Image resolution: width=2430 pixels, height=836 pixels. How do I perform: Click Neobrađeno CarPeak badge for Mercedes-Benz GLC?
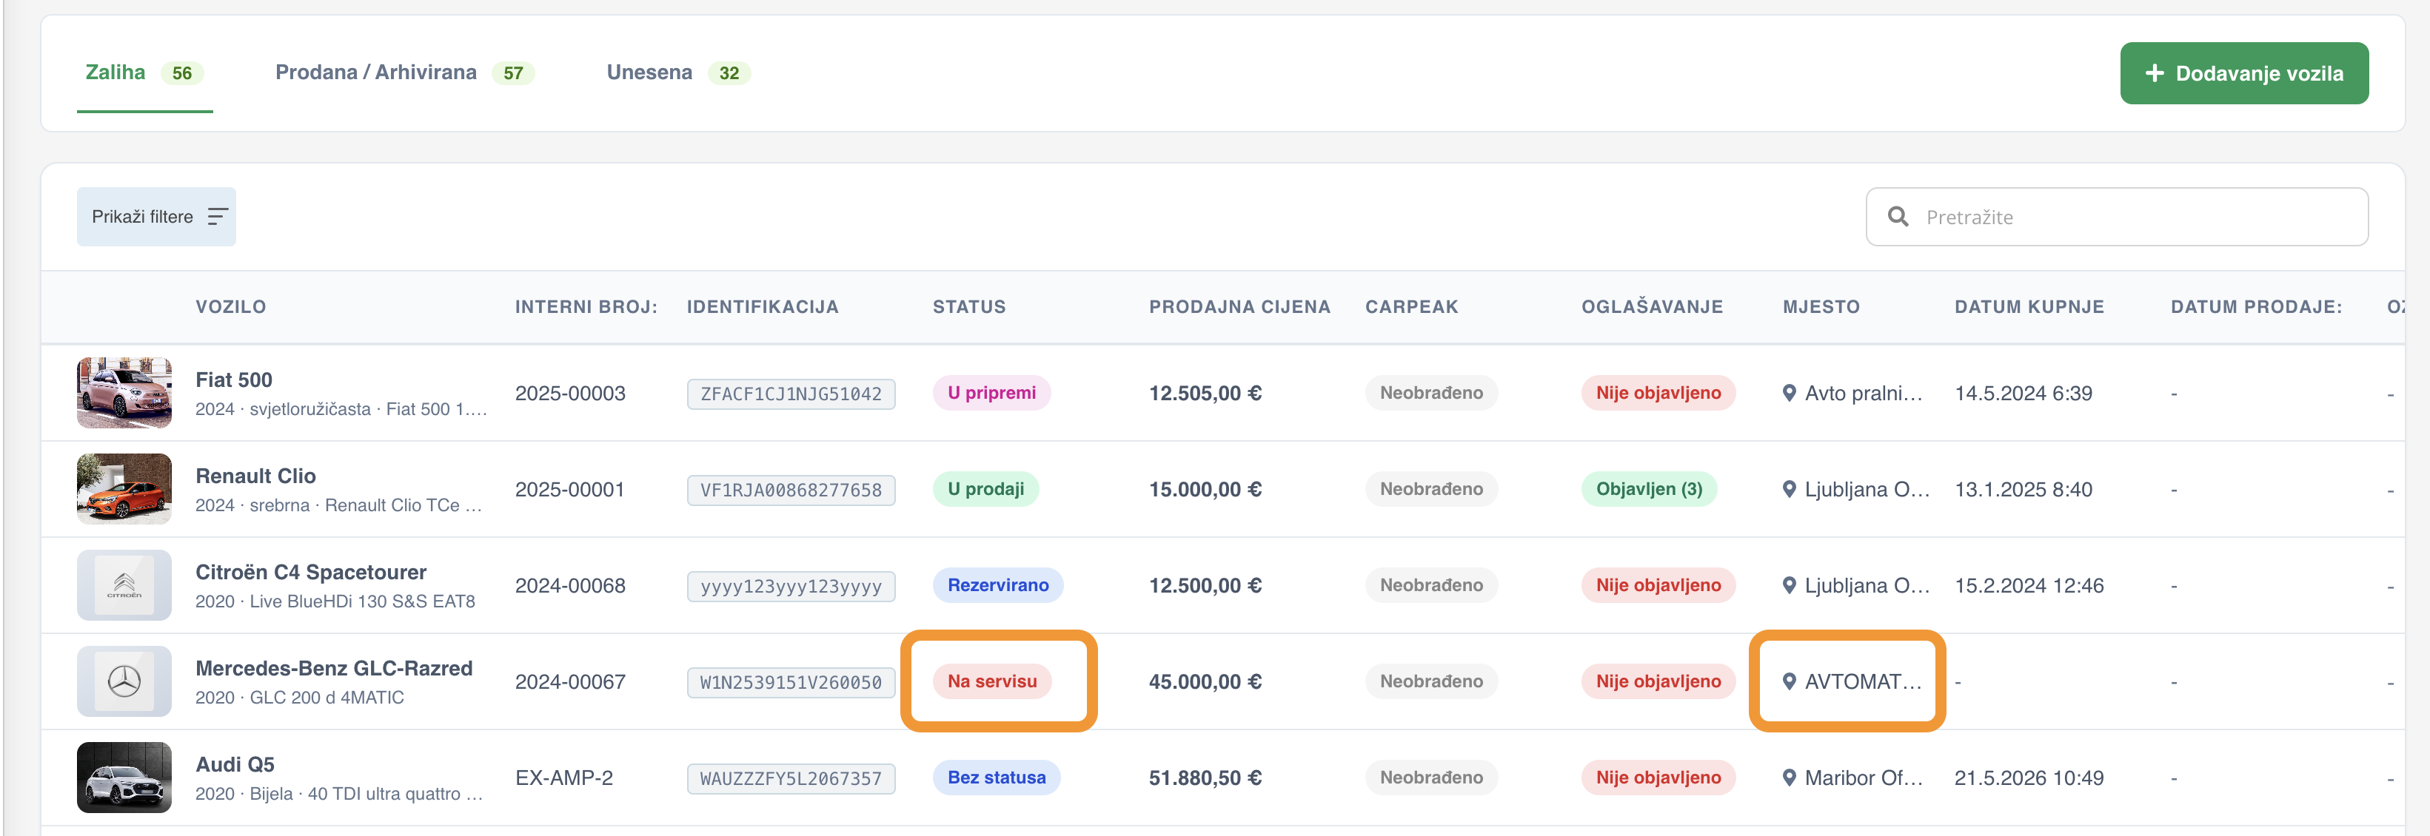click(1431, 681)
